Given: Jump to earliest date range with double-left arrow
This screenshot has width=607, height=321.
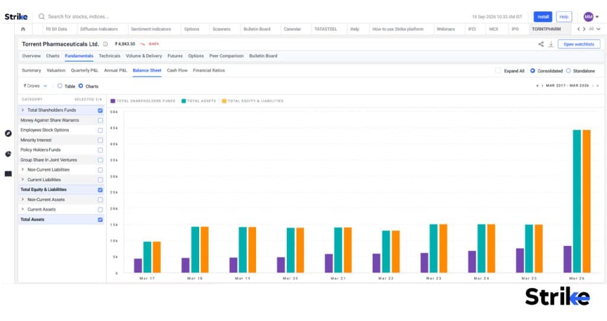Looking at the screenshot, I should point(537,85).
